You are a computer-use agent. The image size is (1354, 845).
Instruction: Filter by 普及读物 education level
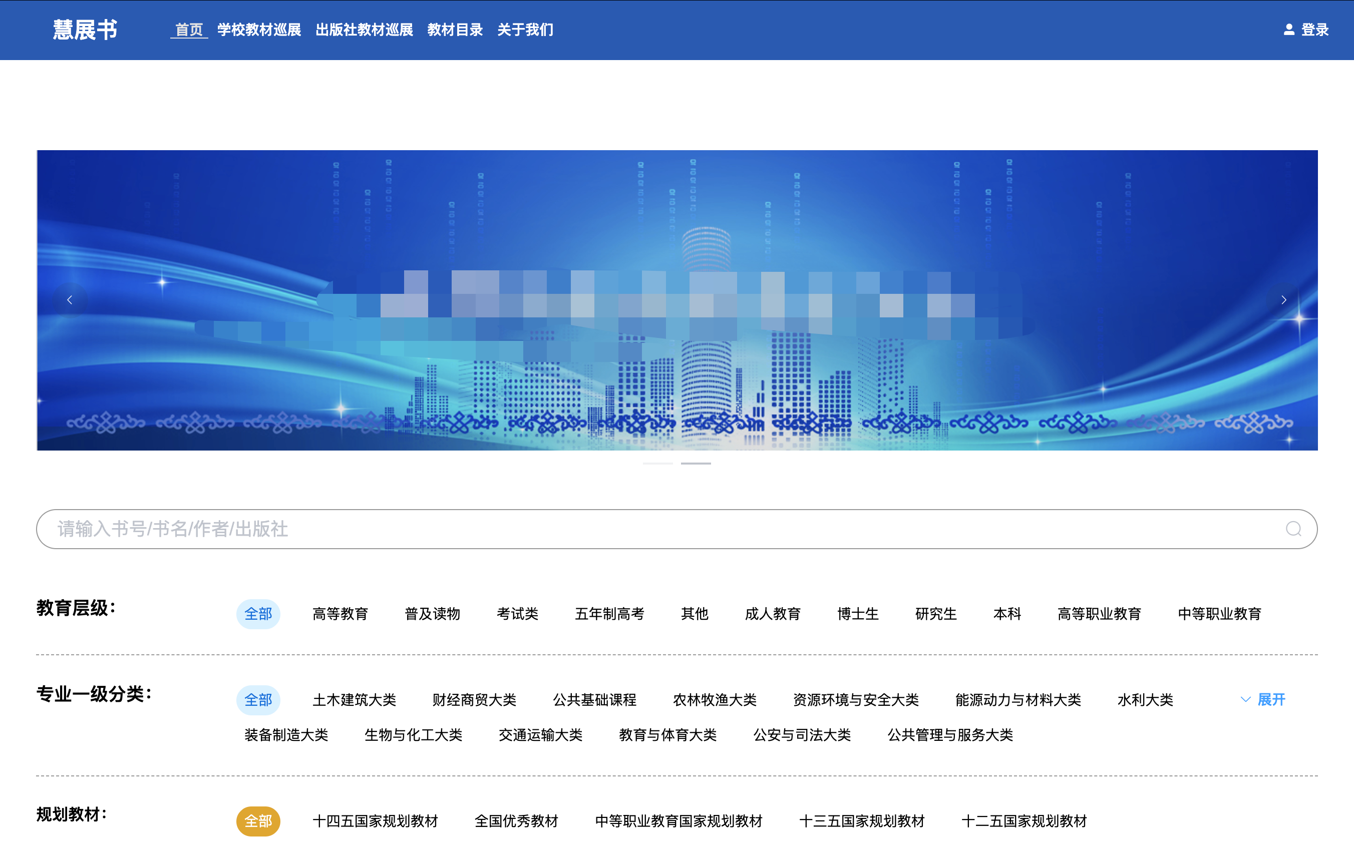(x=432, y=614)
